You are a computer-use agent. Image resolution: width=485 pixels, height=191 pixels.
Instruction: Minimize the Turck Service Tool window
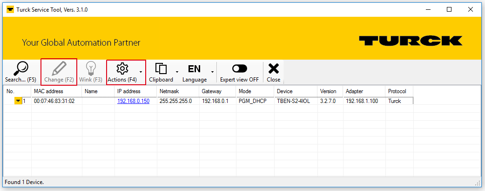pos(428,10)
